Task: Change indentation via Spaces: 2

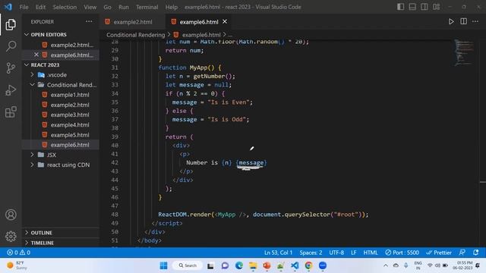Action: (x=311, y=253)
